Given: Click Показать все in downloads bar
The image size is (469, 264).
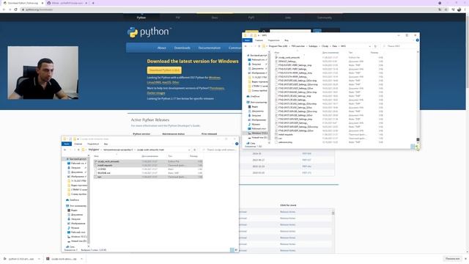Looking at the screenshot, I should (452, 259).
